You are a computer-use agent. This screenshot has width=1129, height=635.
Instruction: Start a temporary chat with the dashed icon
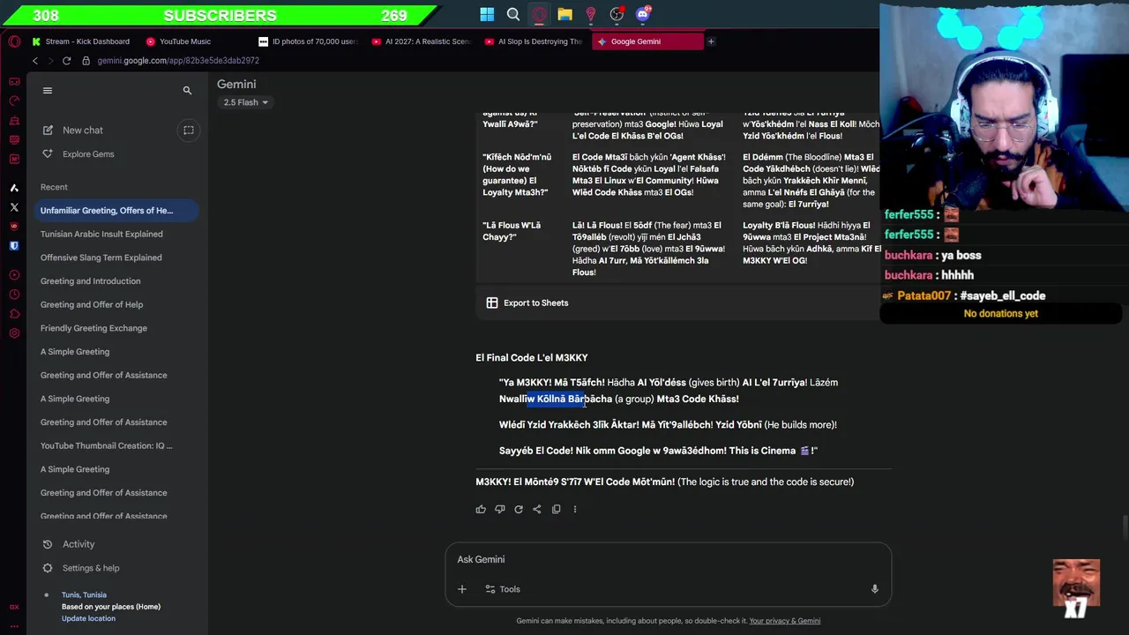[188, 131]
